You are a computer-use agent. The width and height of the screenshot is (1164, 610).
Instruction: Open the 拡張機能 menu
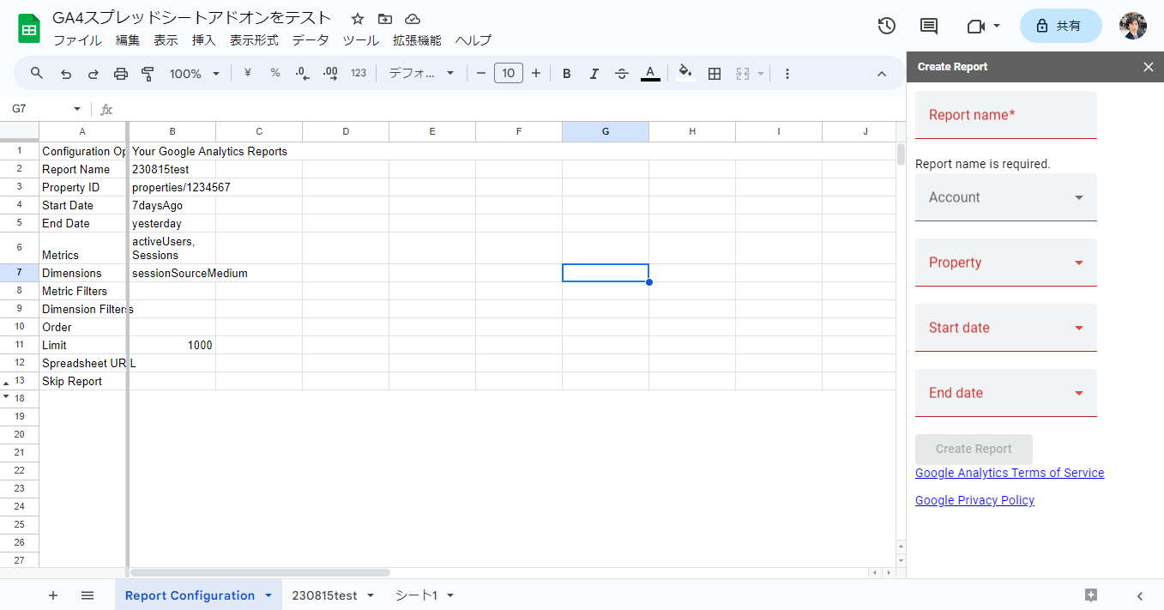[x=417, y=40]
